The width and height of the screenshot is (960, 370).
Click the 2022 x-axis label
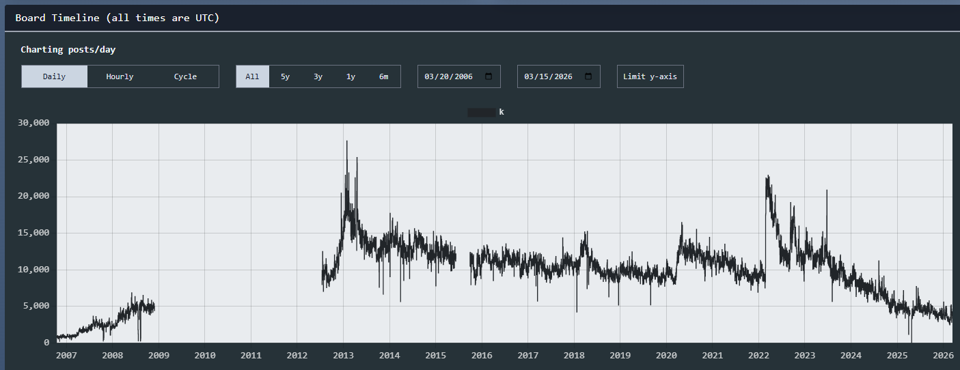point(758,356)
